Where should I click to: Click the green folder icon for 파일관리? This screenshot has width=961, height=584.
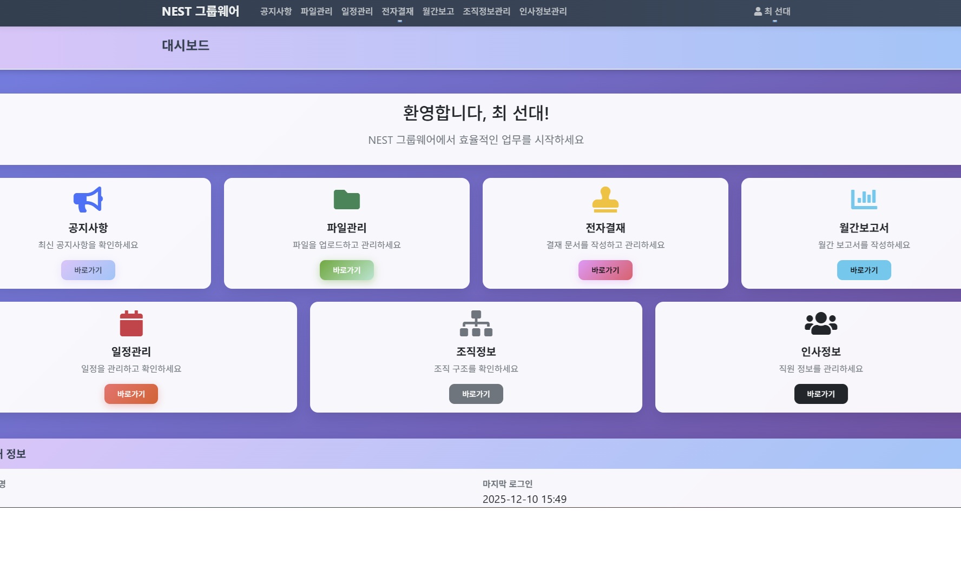[346, 200]
